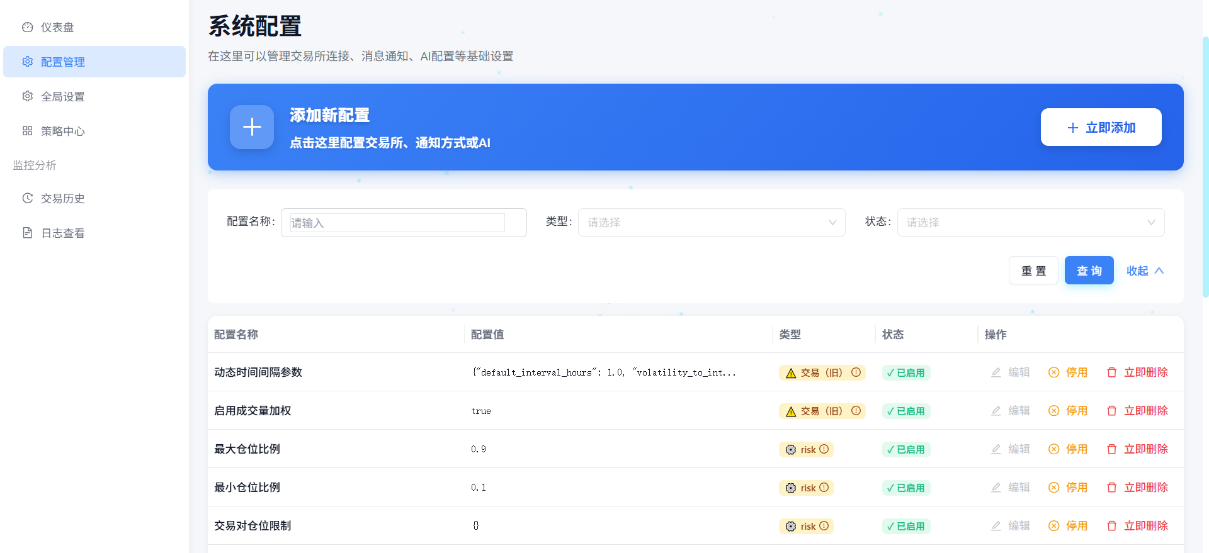
Task: Open the 状态 dropdown filter
Action: point(1030,222)
